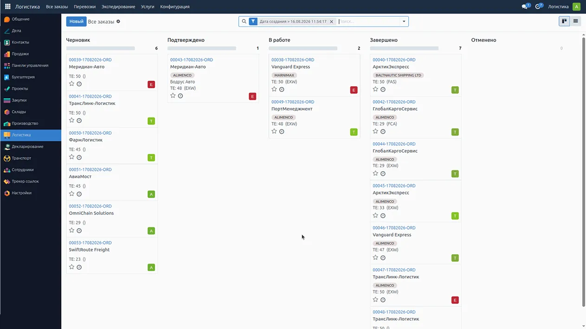Screen dimensions: 586x329
Task: Switch to Kanban view
Action: click(564, 21)
